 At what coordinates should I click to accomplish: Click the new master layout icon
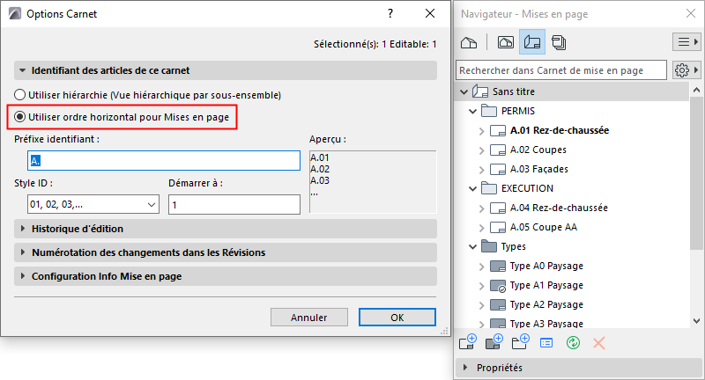click(493, 341)
